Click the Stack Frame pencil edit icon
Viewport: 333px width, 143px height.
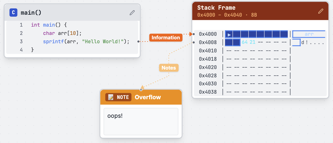point(321,11)
